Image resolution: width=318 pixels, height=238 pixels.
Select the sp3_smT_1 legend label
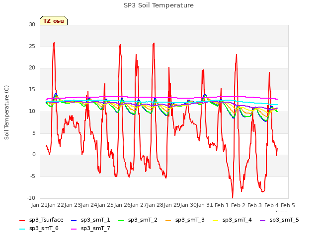pos(95,220)
